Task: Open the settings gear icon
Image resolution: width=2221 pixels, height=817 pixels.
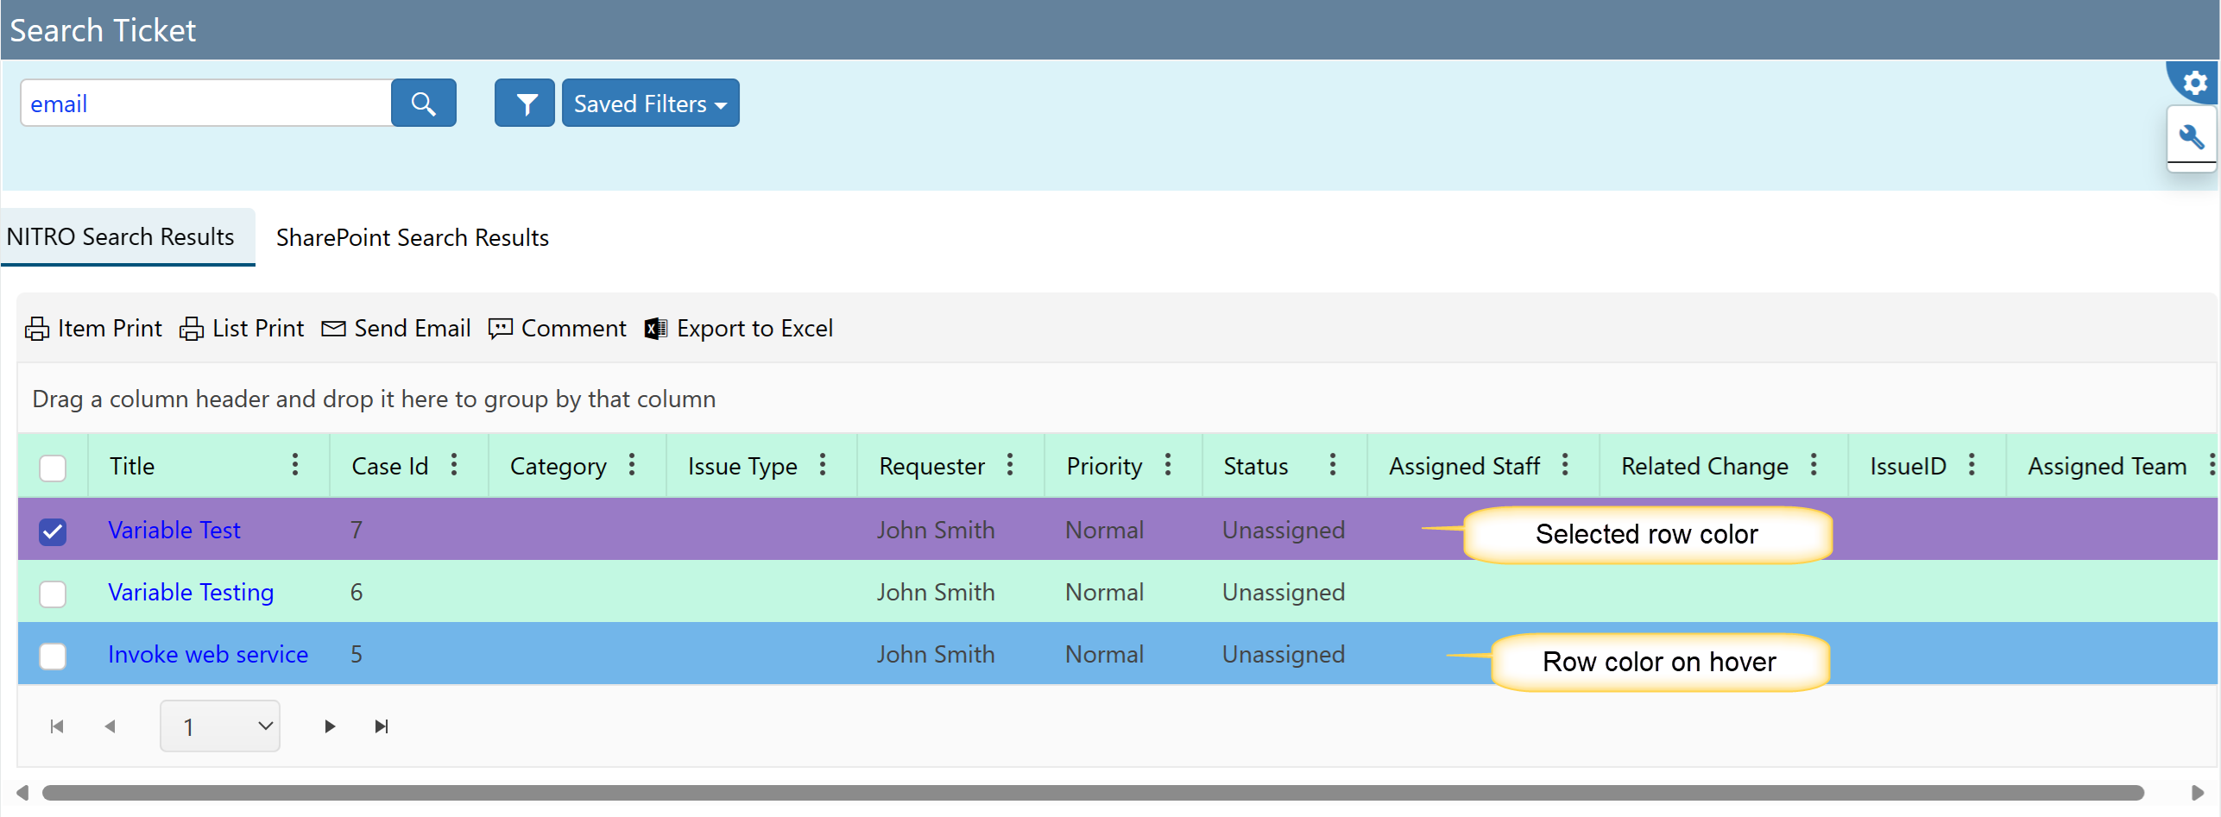Action: click(x=2195, y=83)
